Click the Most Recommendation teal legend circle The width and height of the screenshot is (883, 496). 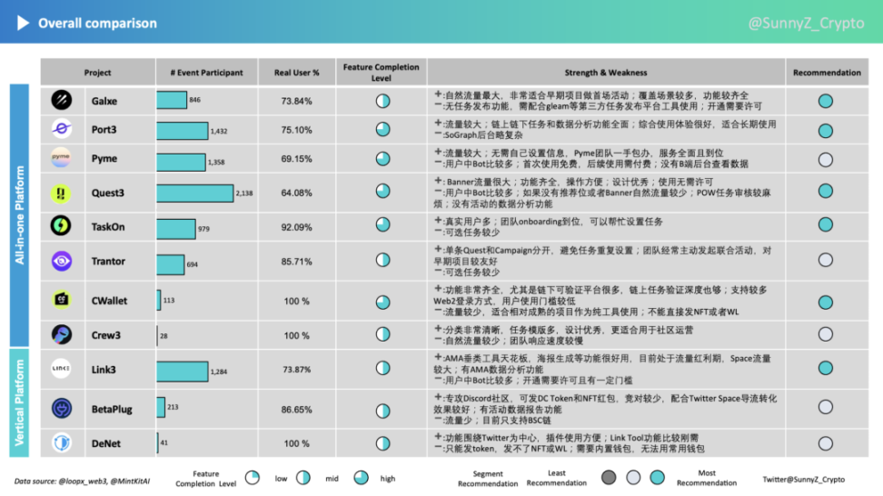pyautogui.click(x=657, y=478)
